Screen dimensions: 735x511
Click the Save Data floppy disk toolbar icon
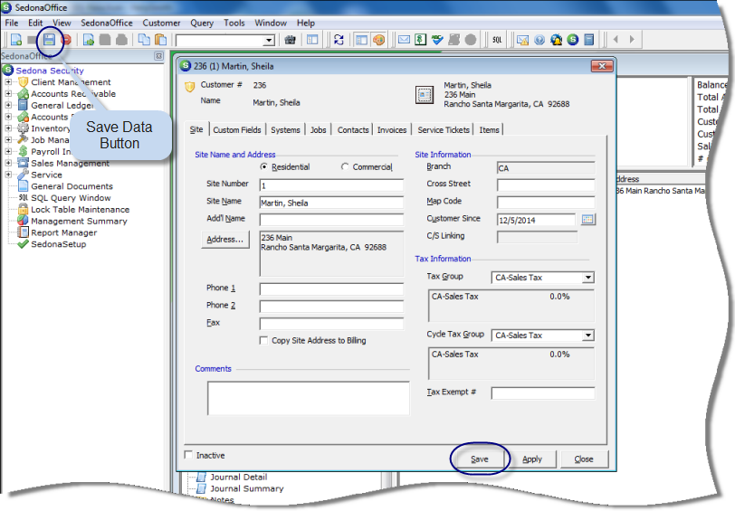49,40
